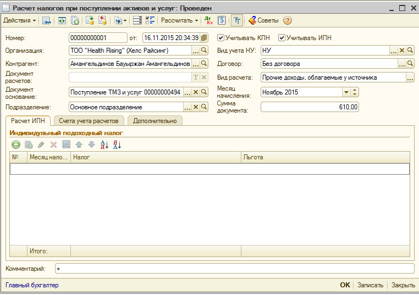Open the create-based-on dropdown icon

(x=120, y=20)
